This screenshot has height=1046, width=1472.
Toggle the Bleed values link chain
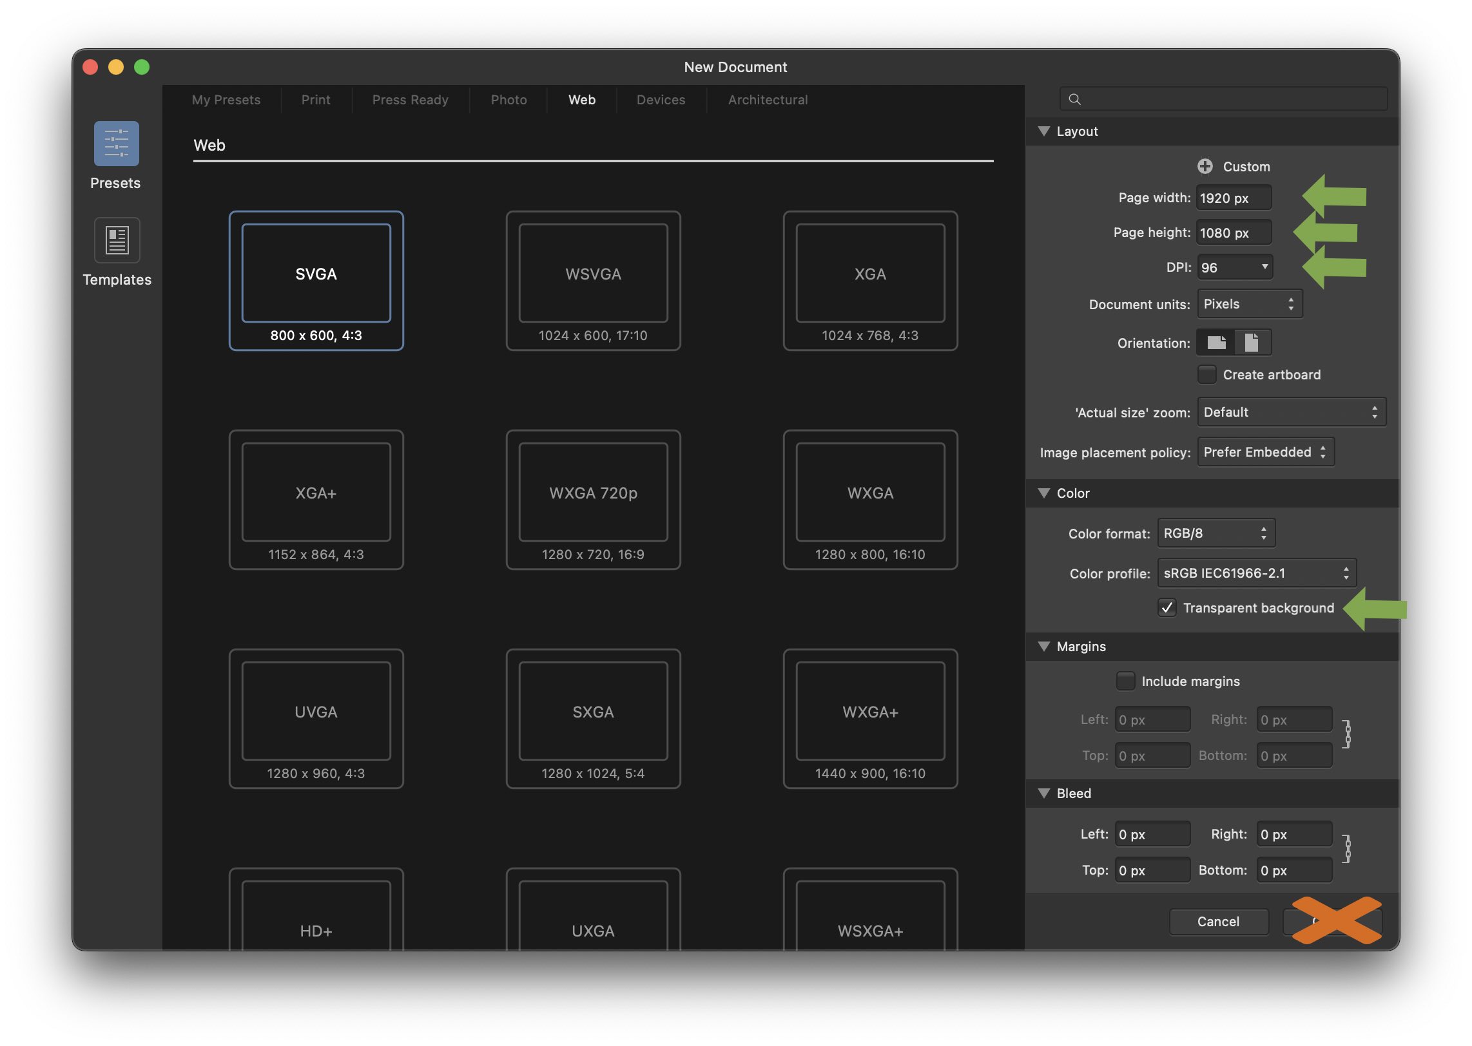1347,851
